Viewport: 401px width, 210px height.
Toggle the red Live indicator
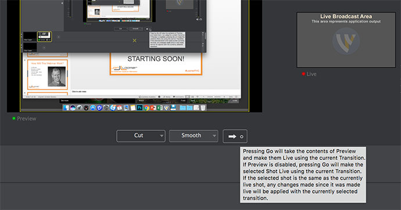pos(303,74)
